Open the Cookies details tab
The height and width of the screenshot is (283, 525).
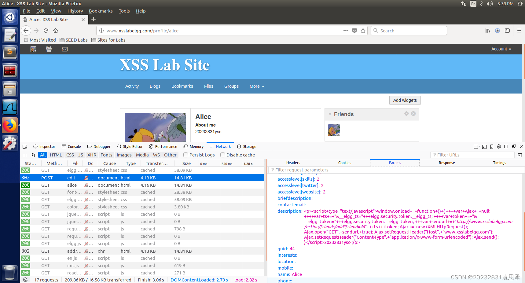(x=344, y=163)
